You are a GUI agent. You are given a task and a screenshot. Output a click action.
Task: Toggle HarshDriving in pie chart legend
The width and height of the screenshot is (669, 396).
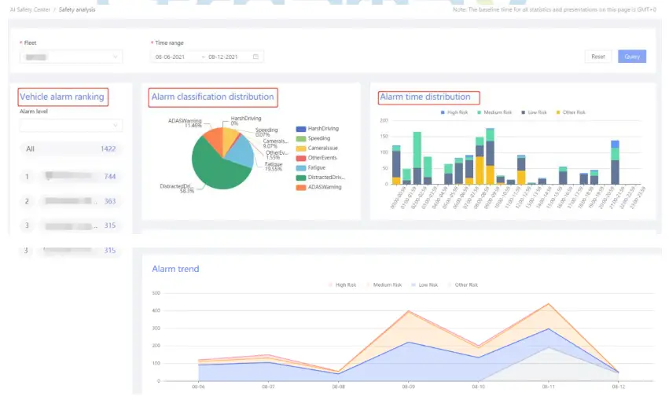[318, 129]
